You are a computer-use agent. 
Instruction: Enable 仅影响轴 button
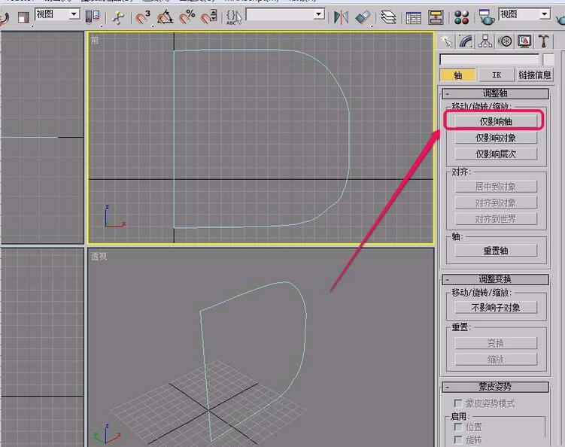point(496,121)
